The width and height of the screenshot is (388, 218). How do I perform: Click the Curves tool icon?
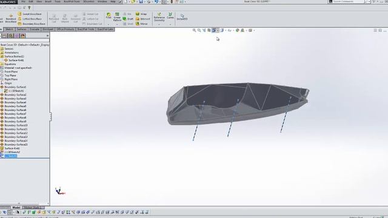(170, 16)
